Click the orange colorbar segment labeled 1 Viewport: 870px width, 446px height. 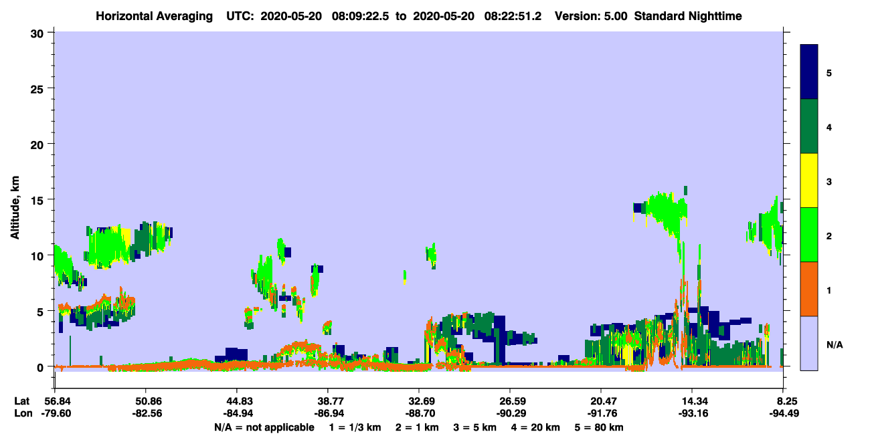(x=809, y=289)
